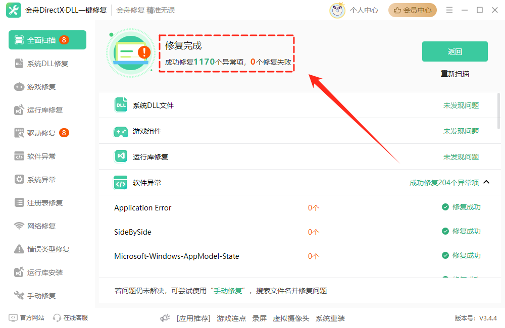Screen dimensions: 505x328
Task: Go to 系统异常 in the sidebar
Action: pos(47,179)
